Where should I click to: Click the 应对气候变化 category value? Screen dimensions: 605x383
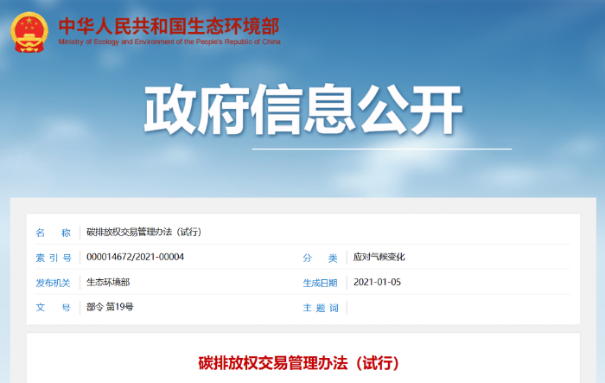(379, 258)
